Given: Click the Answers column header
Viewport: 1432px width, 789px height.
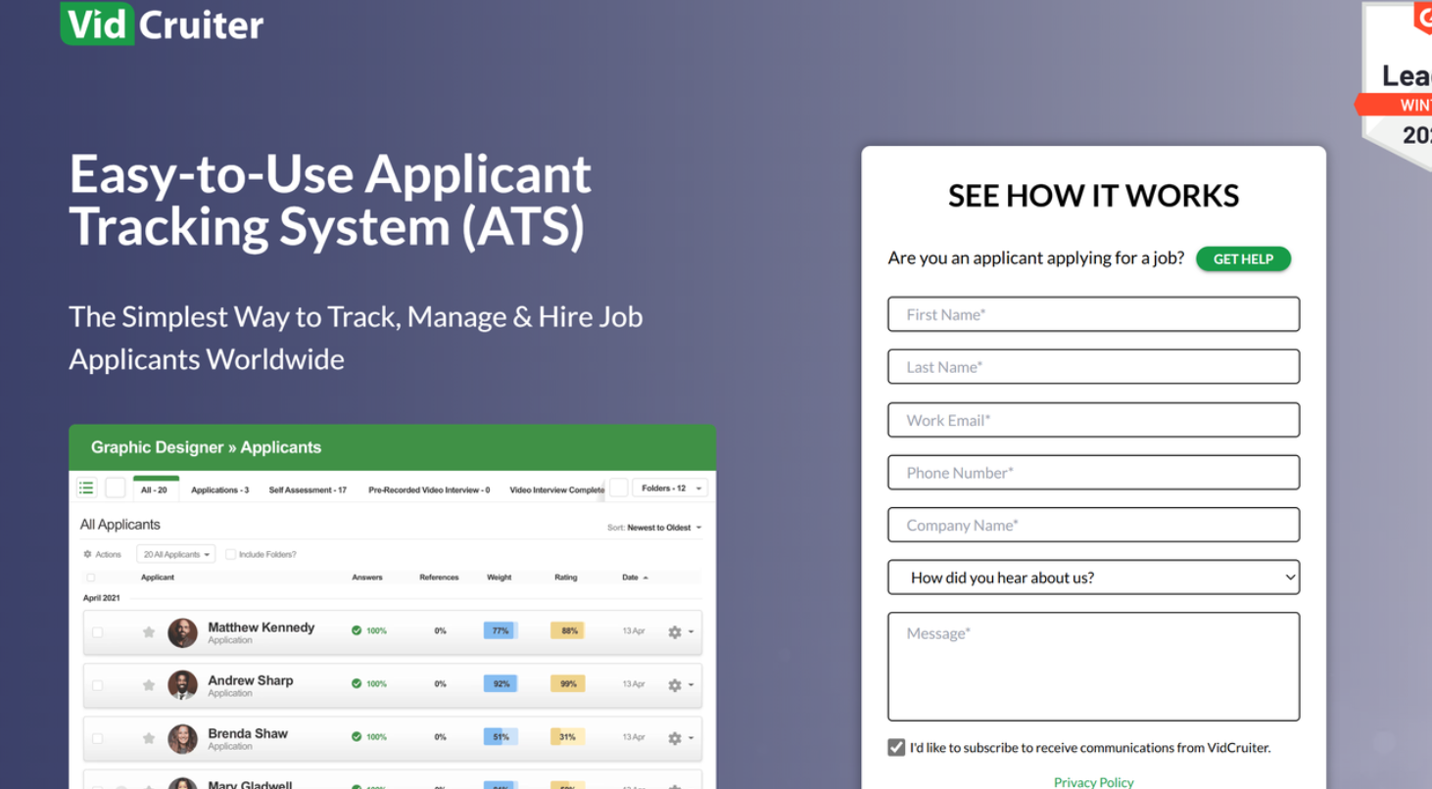Looking at the screenshot, I should pyautogui.click(x=367, y=578).
